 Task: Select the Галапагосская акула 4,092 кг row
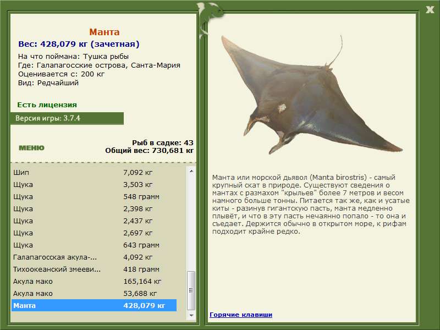coord(94,257)
